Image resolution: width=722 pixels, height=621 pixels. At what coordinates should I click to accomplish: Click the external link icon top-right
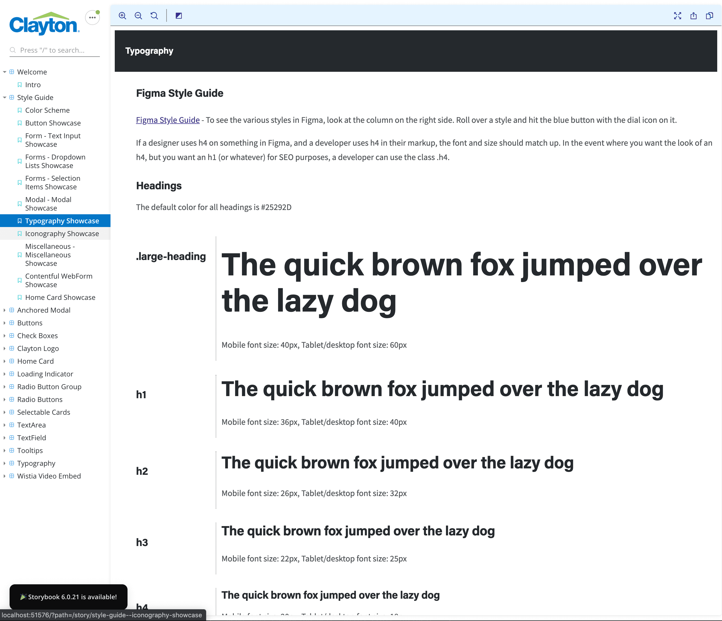(693, 15)
